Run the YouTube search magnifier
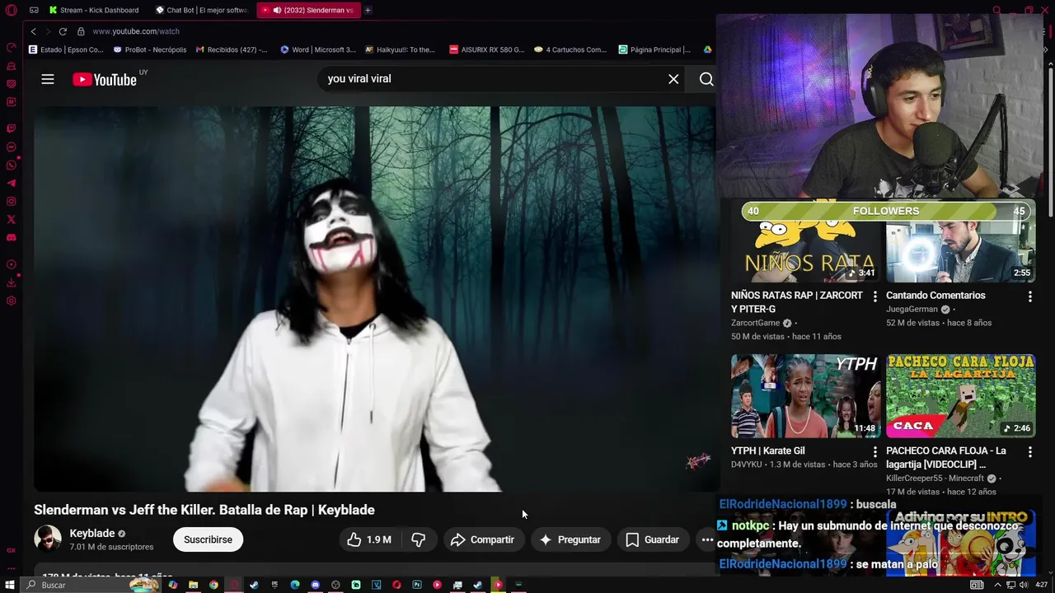1055x593 pixels. pos(706,79)
